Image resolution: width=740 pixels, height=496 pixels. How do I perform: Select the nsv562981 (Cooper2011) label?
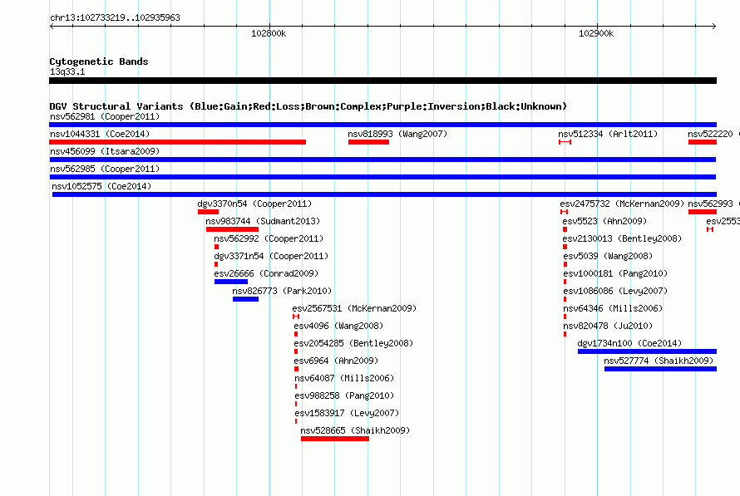tap(105, 116)
